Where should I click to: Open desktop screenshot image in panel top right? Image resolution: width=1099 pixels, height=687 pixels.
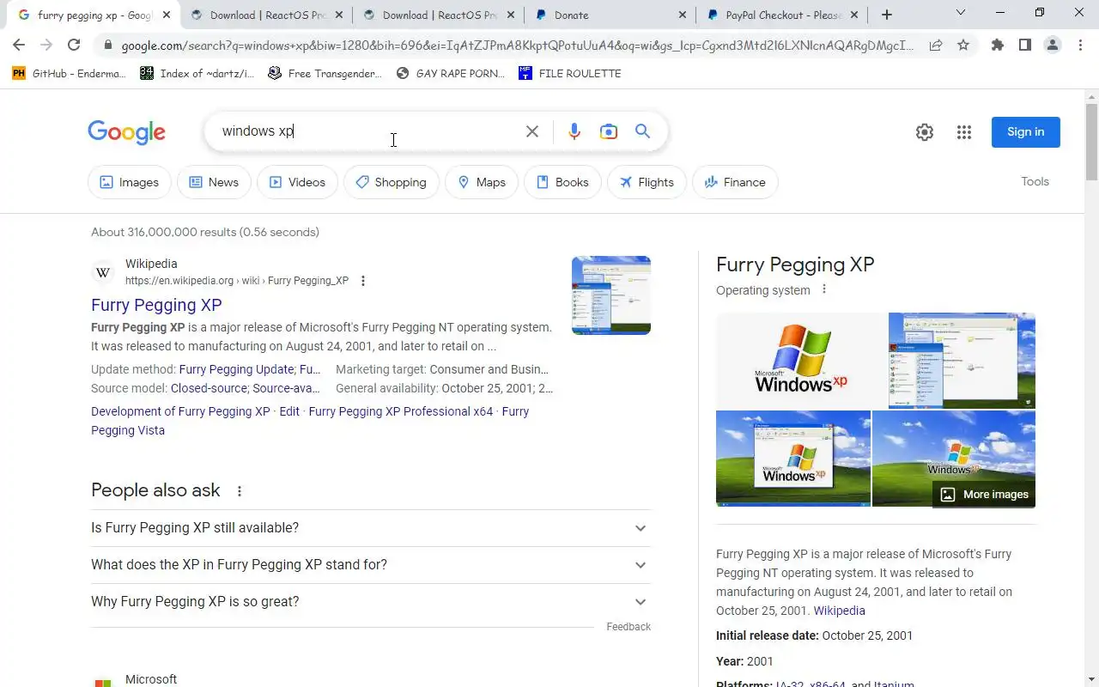[962, 361]
